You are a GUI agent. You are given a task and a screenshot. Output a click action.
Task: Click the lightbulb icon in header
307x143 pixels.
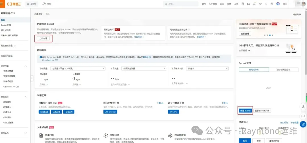tap(266, 4)
